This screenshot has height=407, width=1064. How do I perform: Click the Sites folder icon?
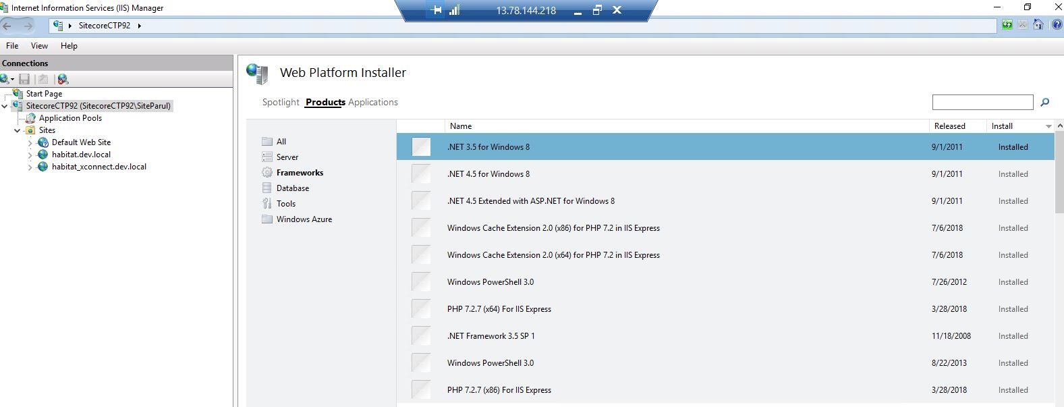[30, 130]
